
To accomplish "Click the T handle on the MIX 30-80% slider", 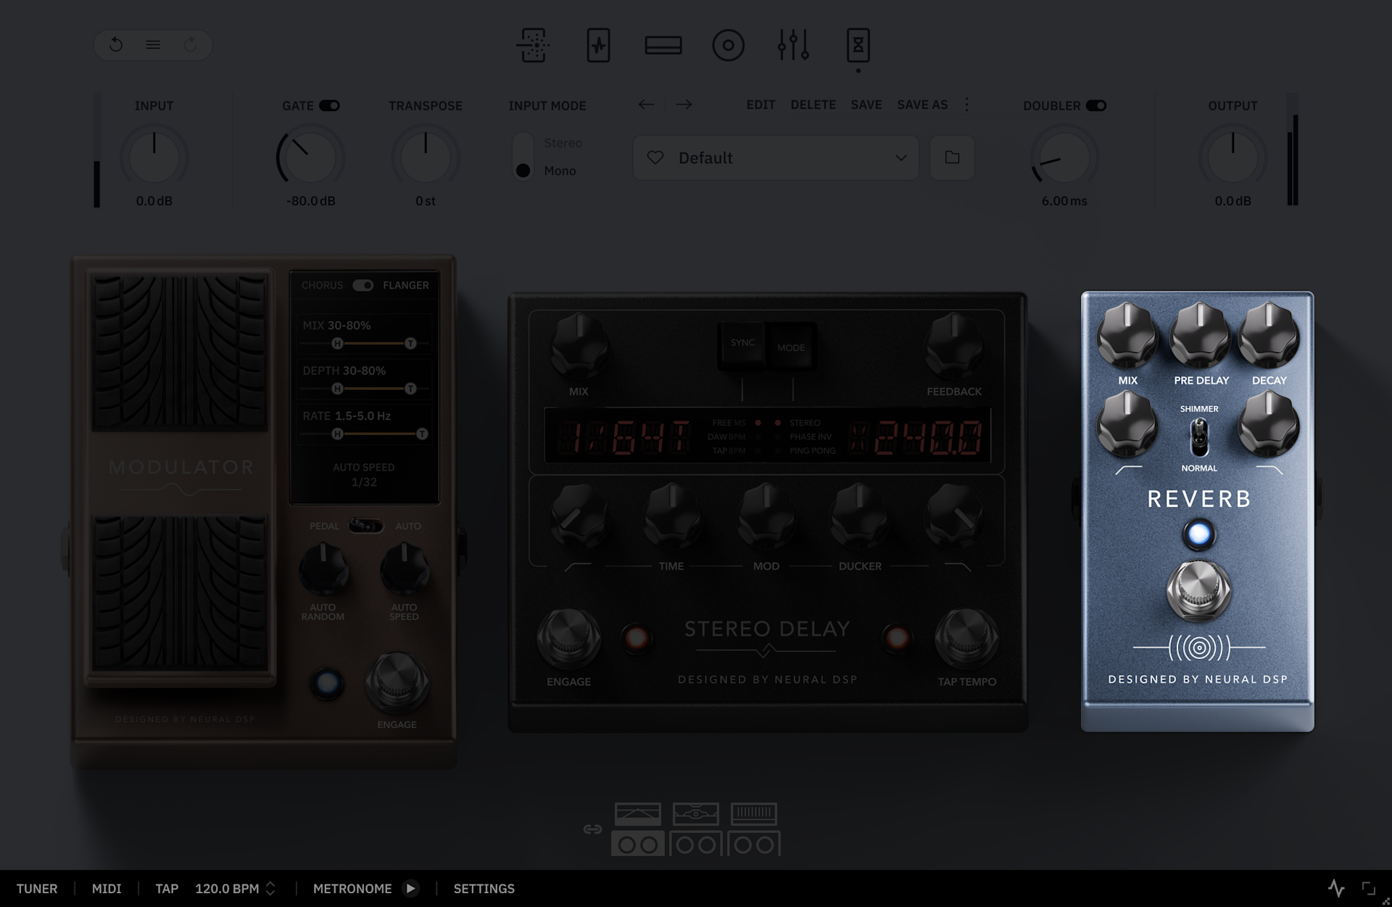I will [x=410, y=344].
